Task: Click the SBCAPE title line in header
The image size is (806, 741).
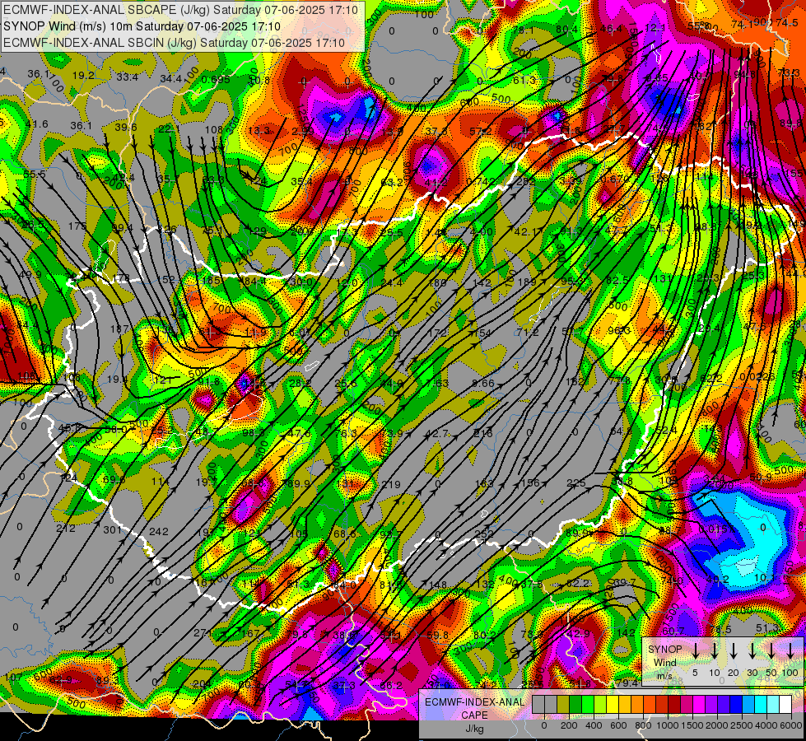Action: tap(182, 9)
